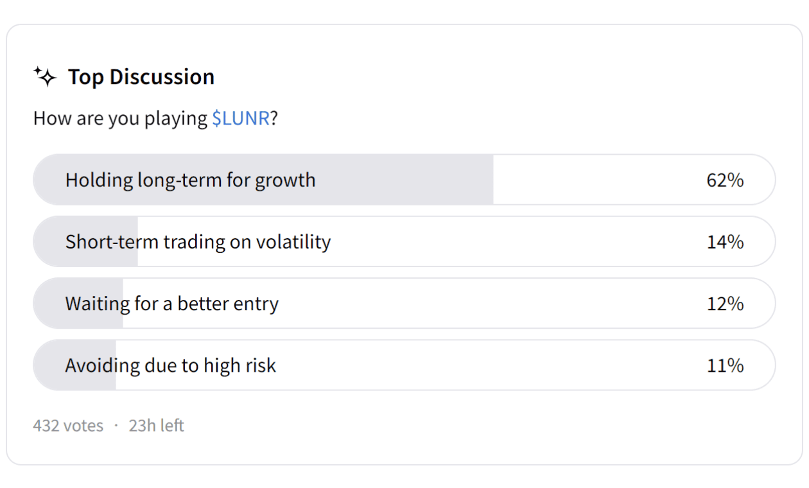
Task: Click the gray filled part of the 12% bar
Action: coord(49,304)
